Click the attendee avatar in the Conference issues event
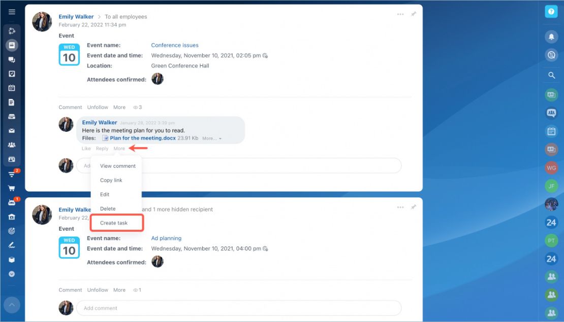 click(x=158, y=79)
